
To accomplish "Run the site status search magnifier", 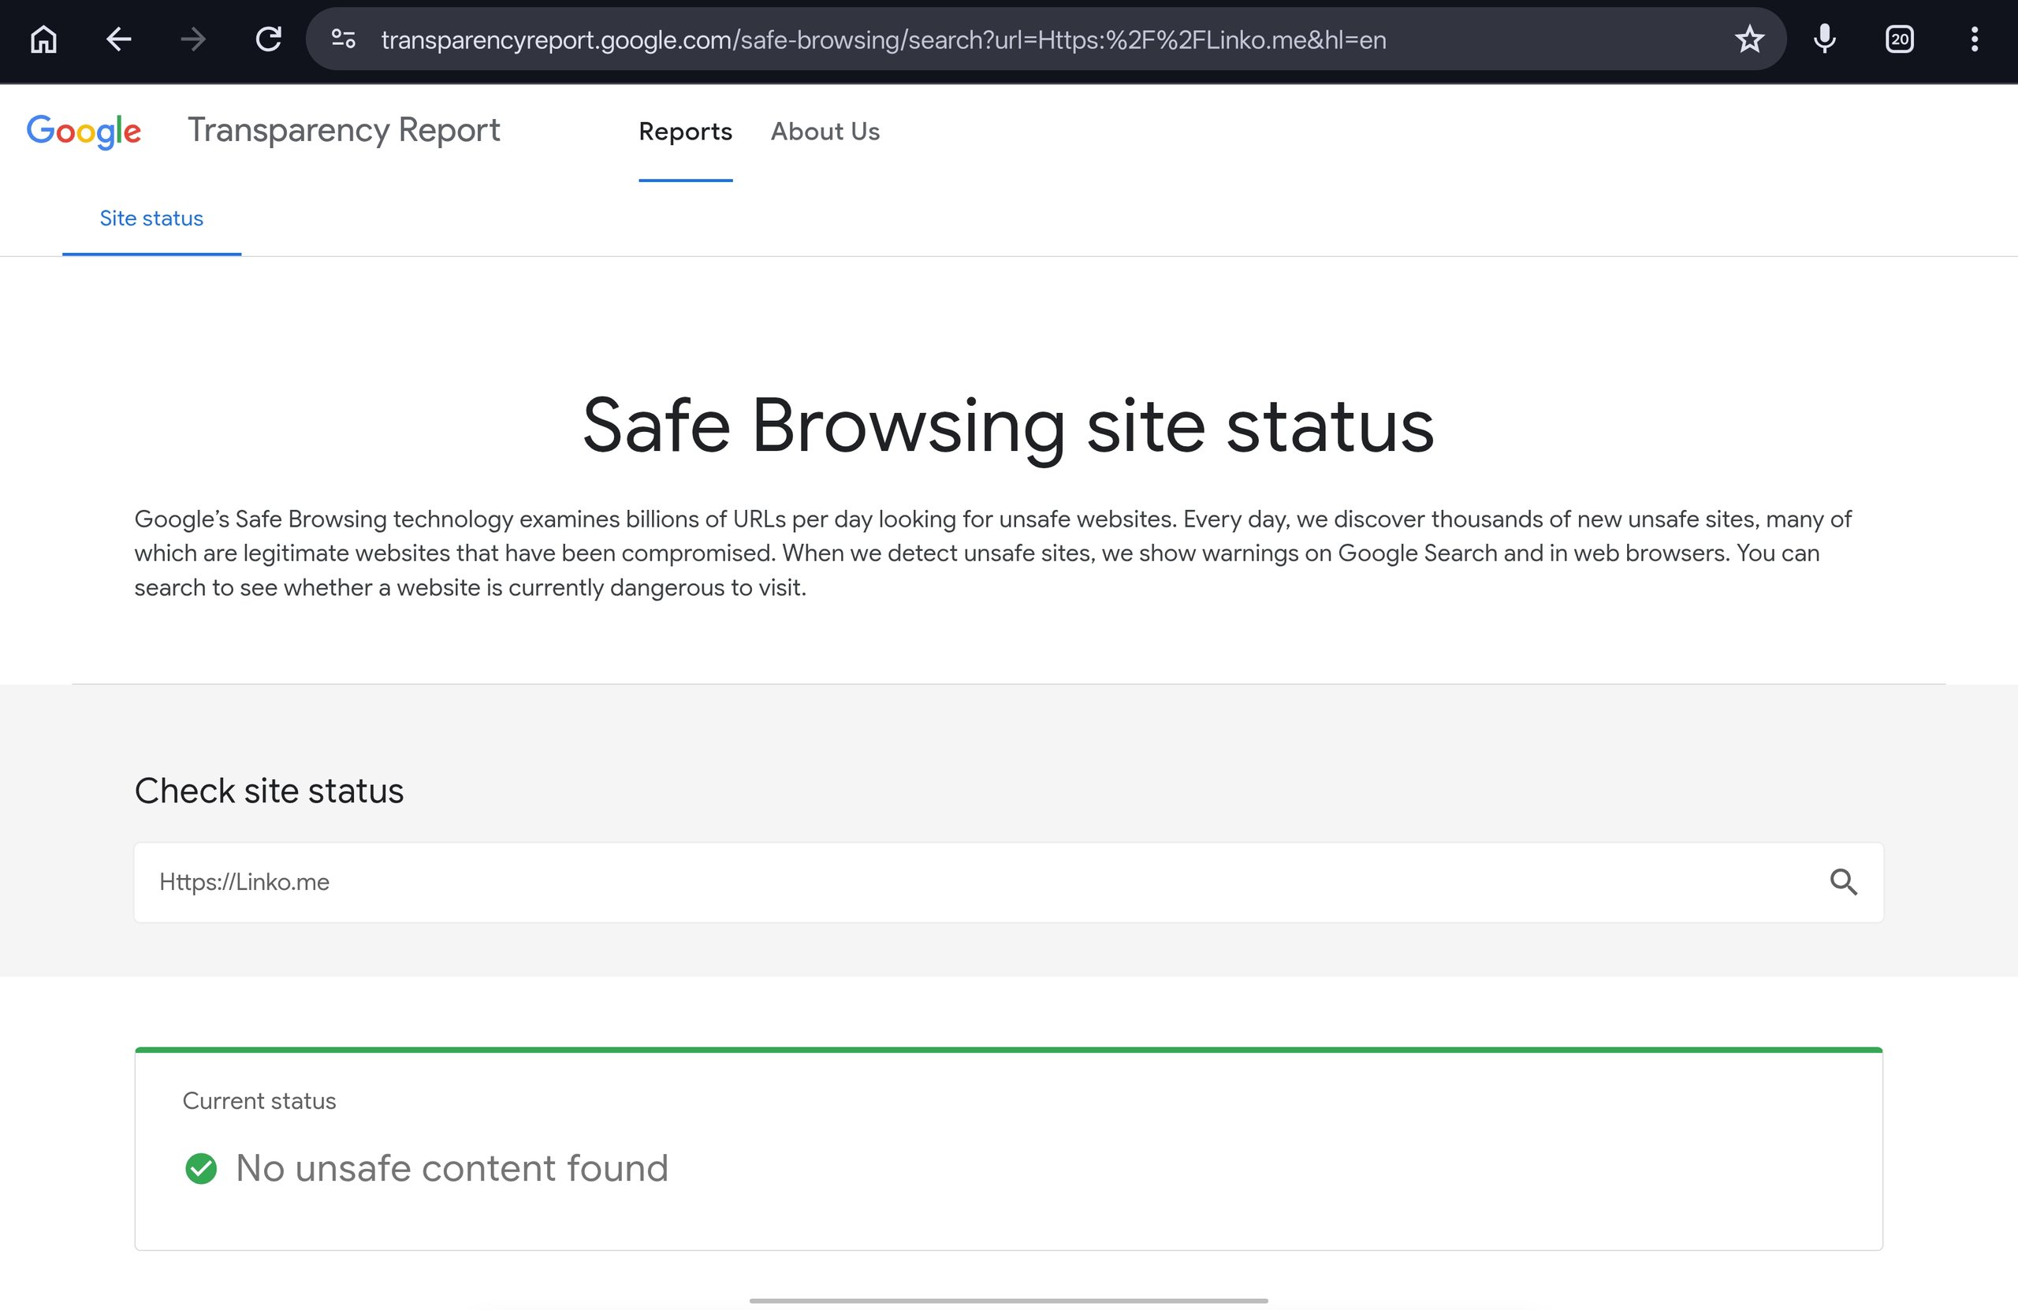I will point(1843,882).
